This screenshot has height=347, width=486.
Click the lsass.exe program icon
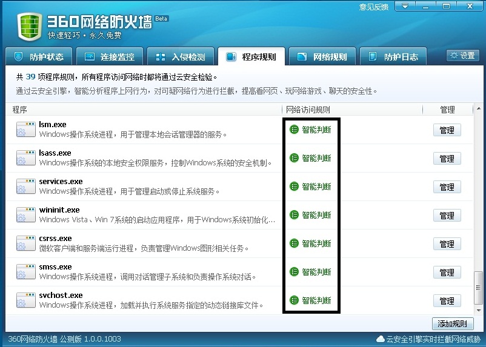click(26, 157)
